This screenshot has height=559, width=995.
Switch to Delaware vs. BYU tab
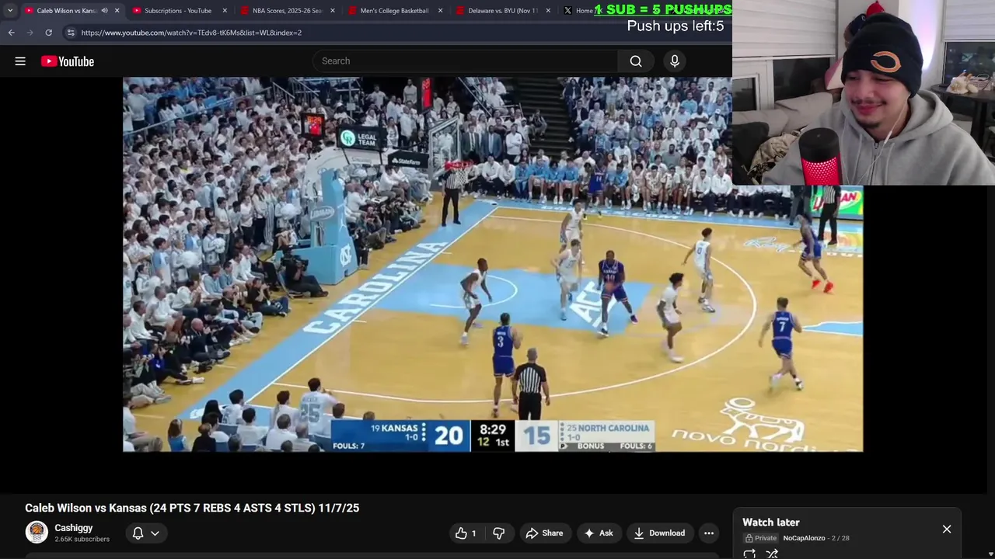coord(502,11)
